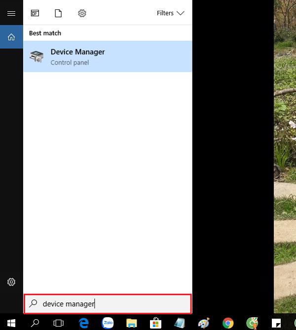The height and width of the screenshot is (330, 296).
Task: Expand the Filters dropdown
Action: 170,13
